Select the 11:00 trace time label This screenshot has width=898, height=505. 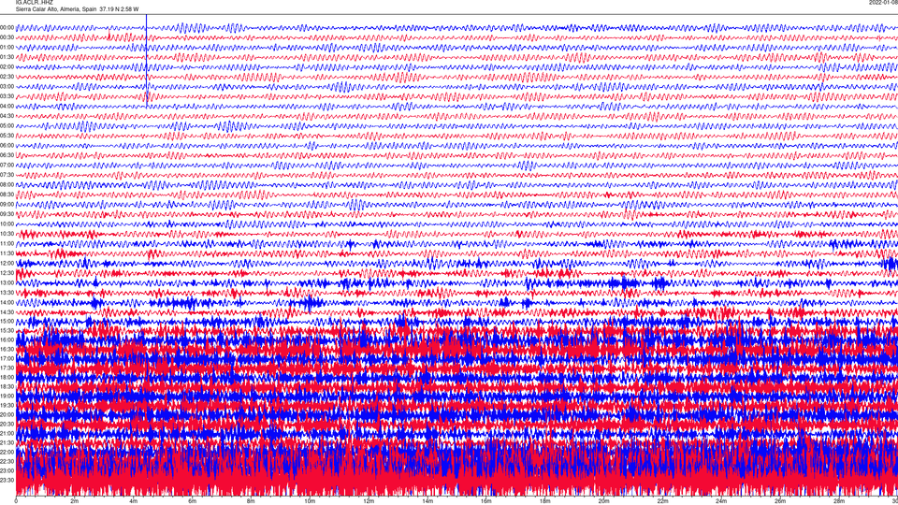pos(7,244)
